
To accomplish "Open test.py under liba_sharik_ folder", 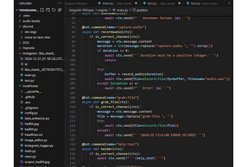I will 29,80.
